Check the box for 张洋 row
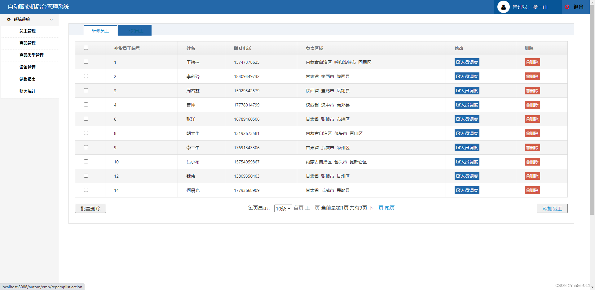 tap(86, 119)
